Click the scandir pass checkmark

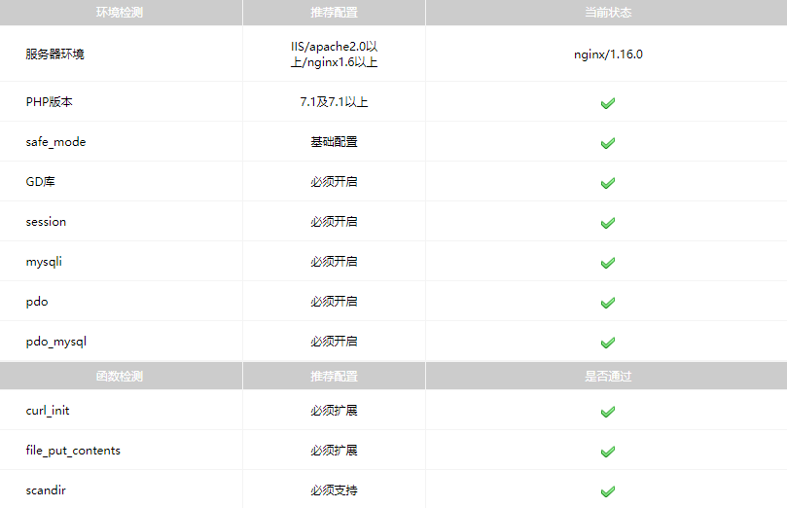click(x=607, y=490)
